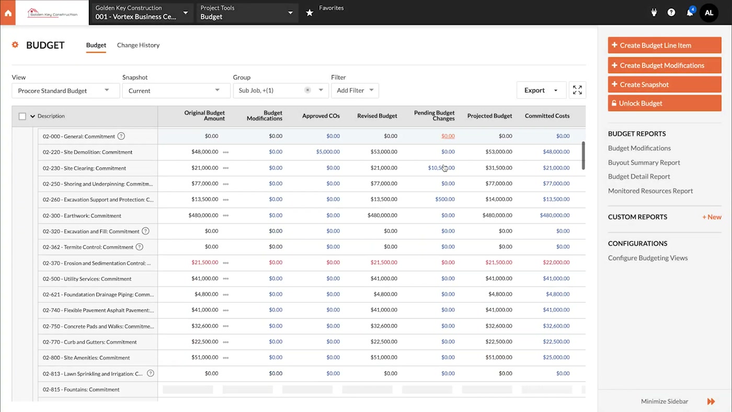Open the Snapshot dropdown showing Current
The image size is (732, 412).
coord(176,90)
